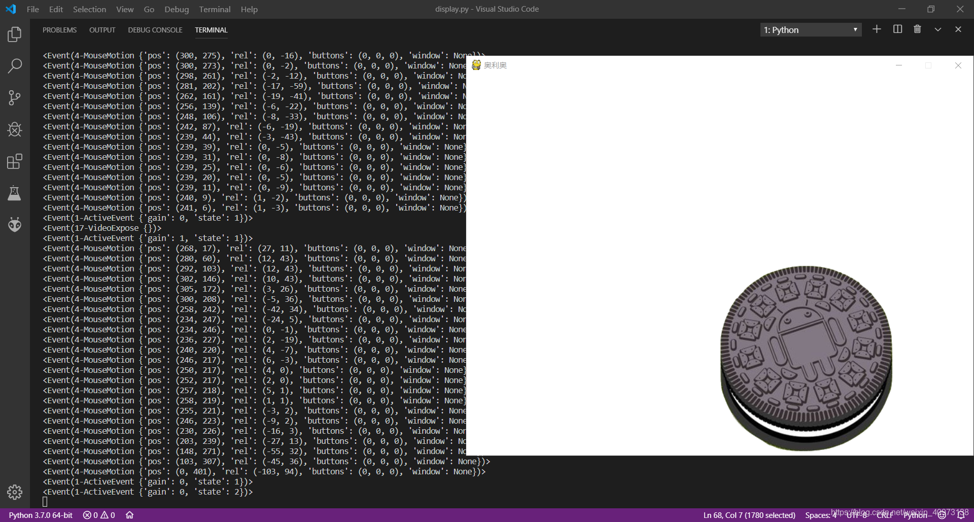The height and width of the screenshot is (522, 974).
Task: Open the errors and warnings counter in the status bar
Action: [99, 515]
